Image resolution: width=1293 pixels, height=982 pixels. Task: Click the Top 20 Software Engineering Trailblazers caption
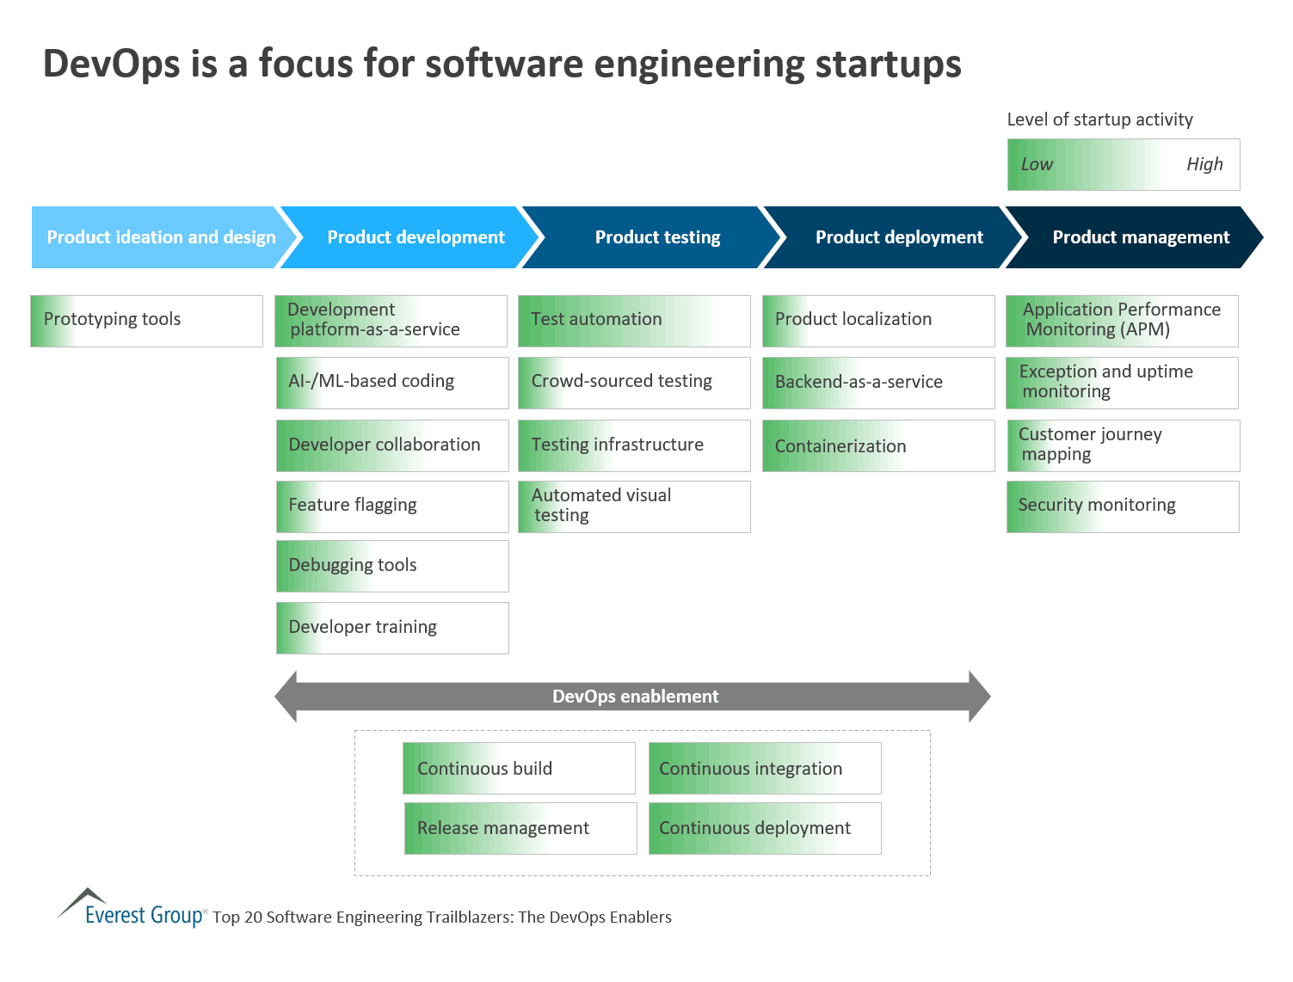click(x=442, y=917)
